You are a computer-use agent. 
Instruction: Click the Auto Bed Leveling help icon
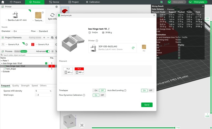point(125,90)
